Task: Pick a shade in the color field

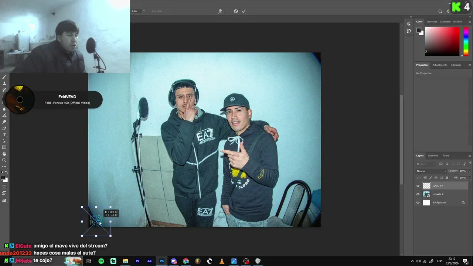Action: [442, 41]
